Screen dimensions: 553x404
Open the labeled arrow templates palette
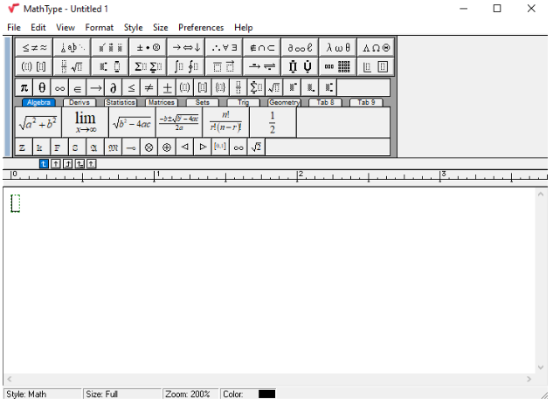click(262, 66)
